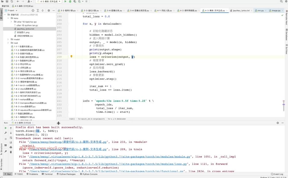Switch to the jaychou_lyrics.txt editor tab
Image resolution: width=288 pixels, height=178 pixels.
(241, 11)
